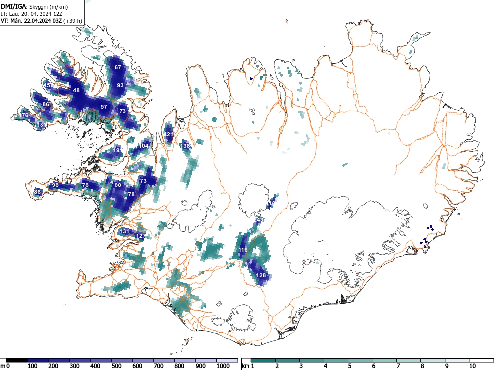
Task: Click the '1000' legend label
Action: 223,366
